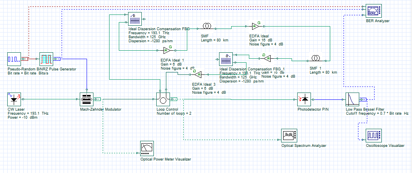The image size is (412, 173).
Task: Select the EDFA Ideal 3 amplifier
Action: point(198,74)
